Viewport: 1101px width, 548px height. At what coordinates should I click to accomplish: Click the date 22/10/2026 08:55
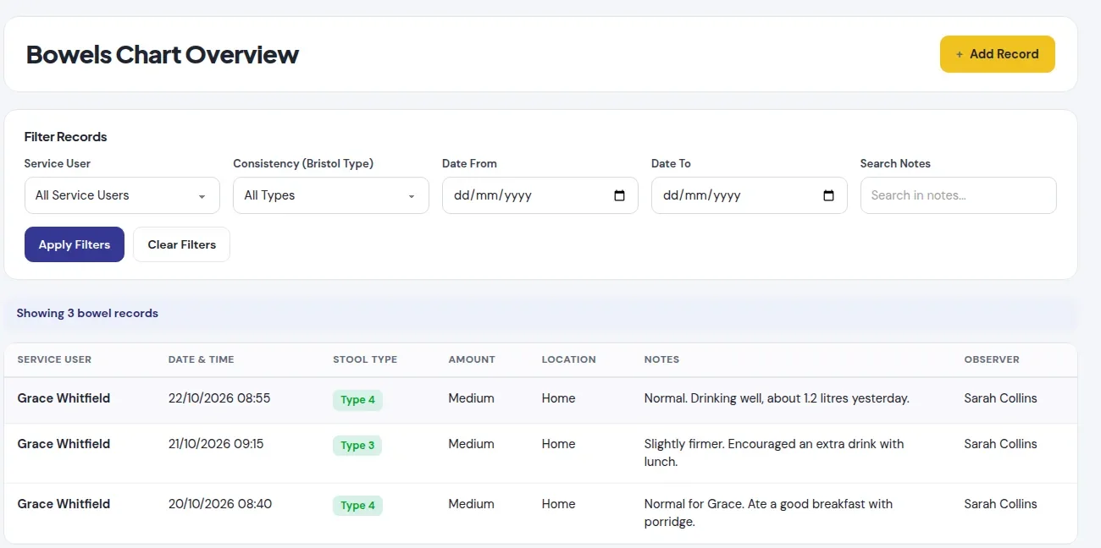219,398
